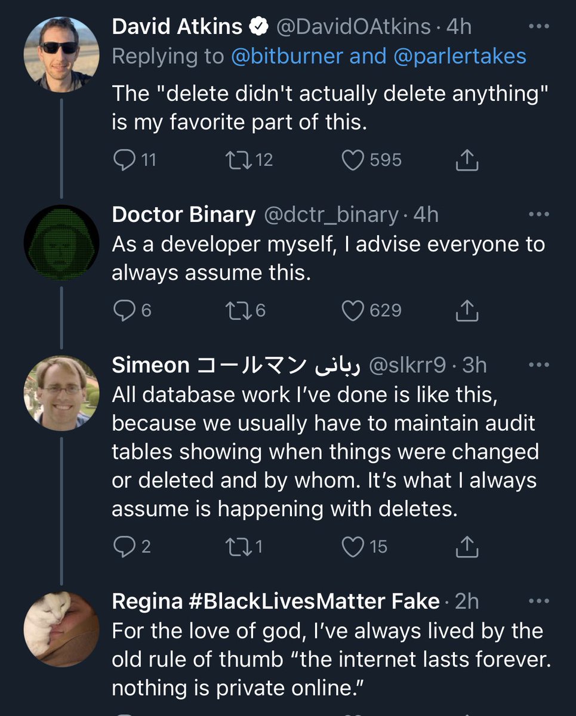Open the @bitburner mention link
Image resolution: width=576 pixels, height=716 pixels.
pos(287,56)
